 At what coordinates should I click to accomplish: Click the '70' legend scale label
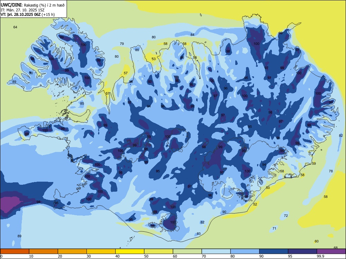click(x=204, y=256)
